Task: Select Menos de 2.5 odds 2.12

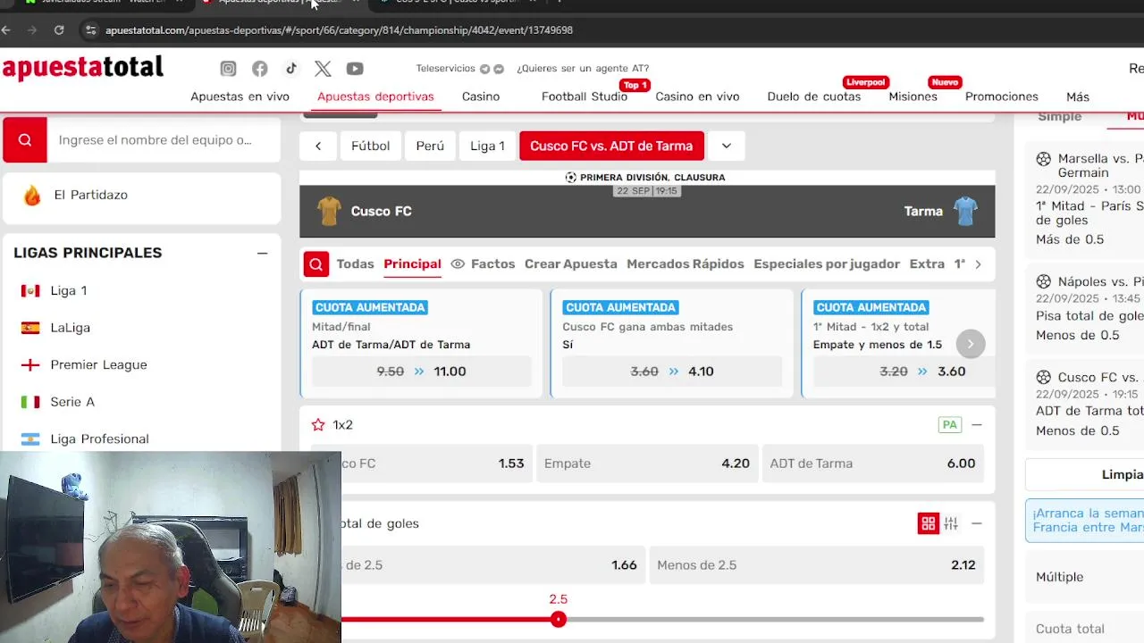Action: tap(816, 565)
